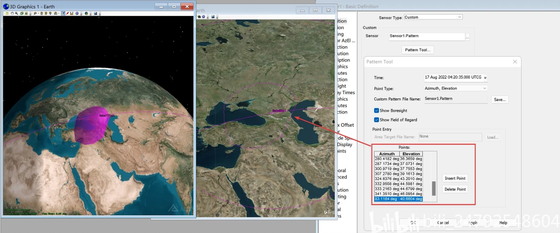
Task: Click the Delete Point button
Action: (455, 189)
